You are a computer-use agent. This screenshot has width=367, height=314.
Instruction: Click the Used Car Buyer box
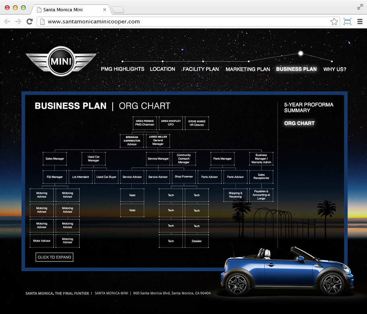[106, 177]
